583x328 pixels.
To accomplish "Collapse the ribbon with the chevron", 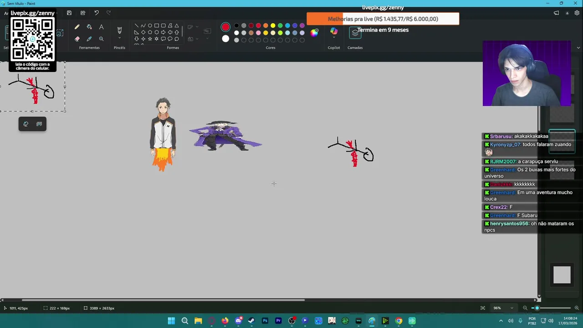I will pos(578,47).
